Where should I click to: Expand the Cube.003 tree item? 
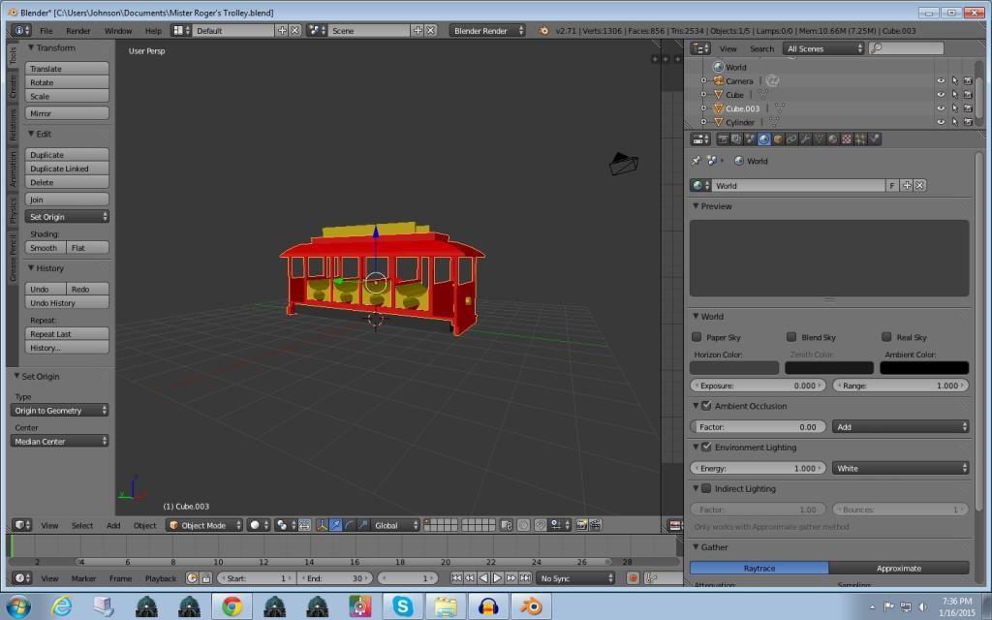pos(703,108)
